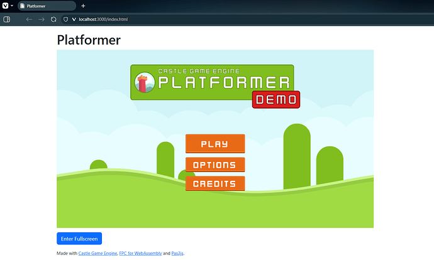Show the CREDITS screen
The height and width of the screenshot is (260, 434).
point(215,183)
